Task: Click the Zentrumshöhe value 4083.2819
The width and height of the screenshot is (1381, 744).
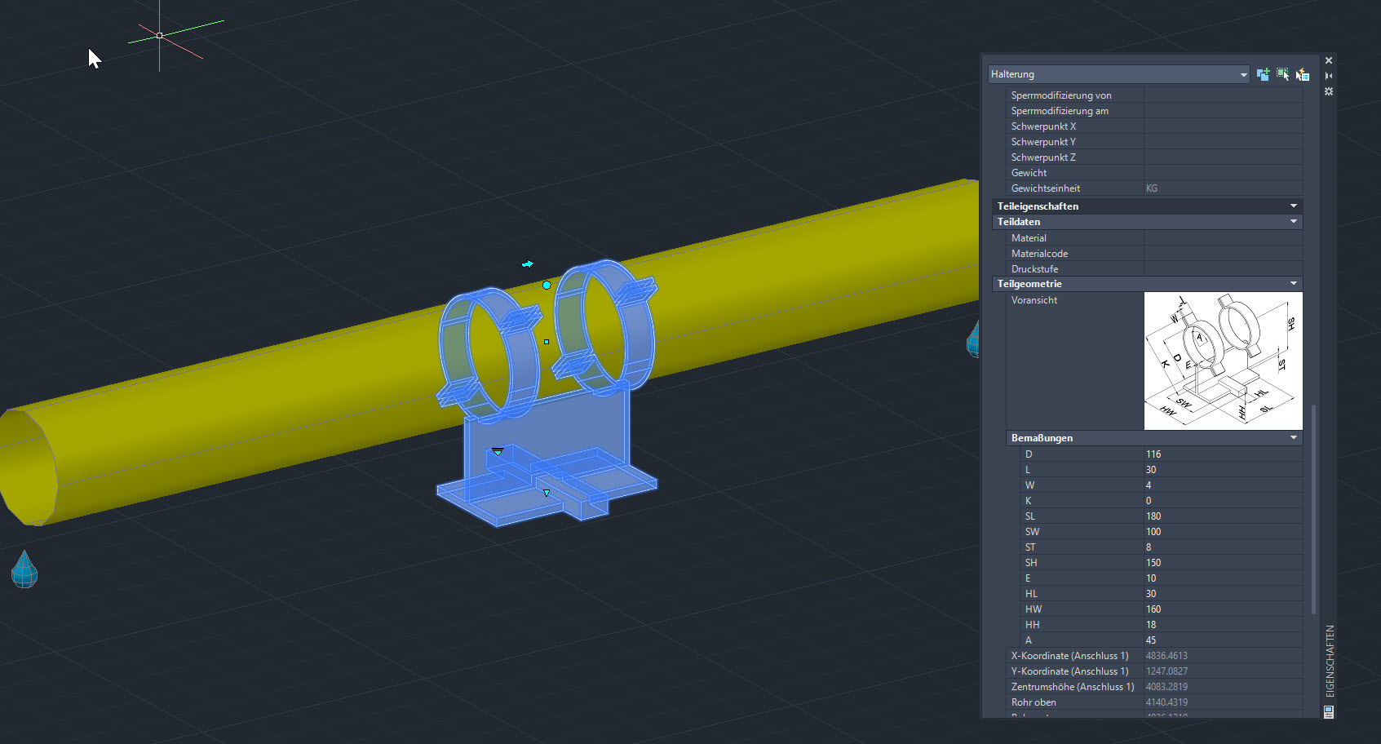Action: [x=1166, y=687]
